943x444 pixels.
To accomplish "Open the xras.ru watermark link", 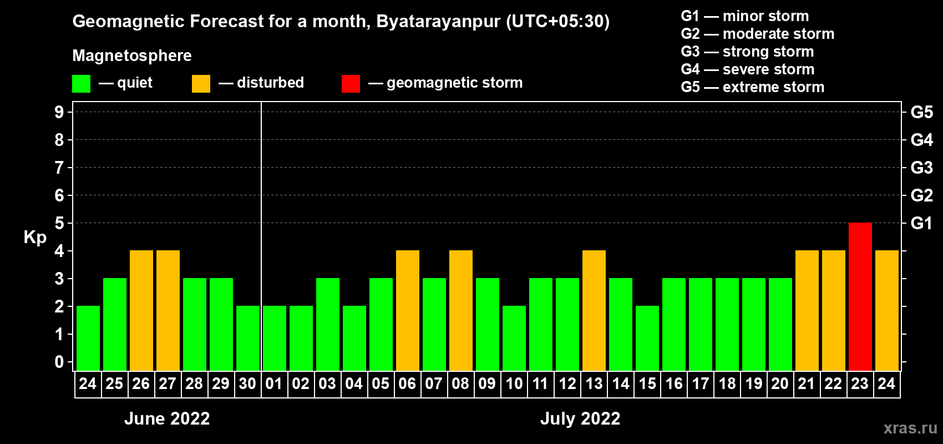I will pyautogui.click(x=910, y=428).
